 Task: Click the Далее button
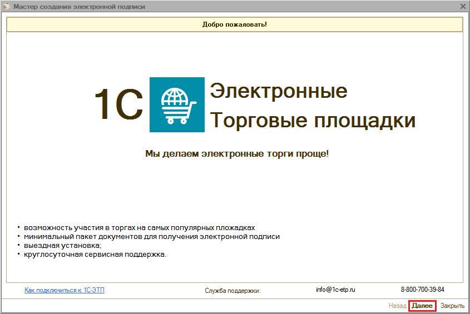click(x=422, y=306)
